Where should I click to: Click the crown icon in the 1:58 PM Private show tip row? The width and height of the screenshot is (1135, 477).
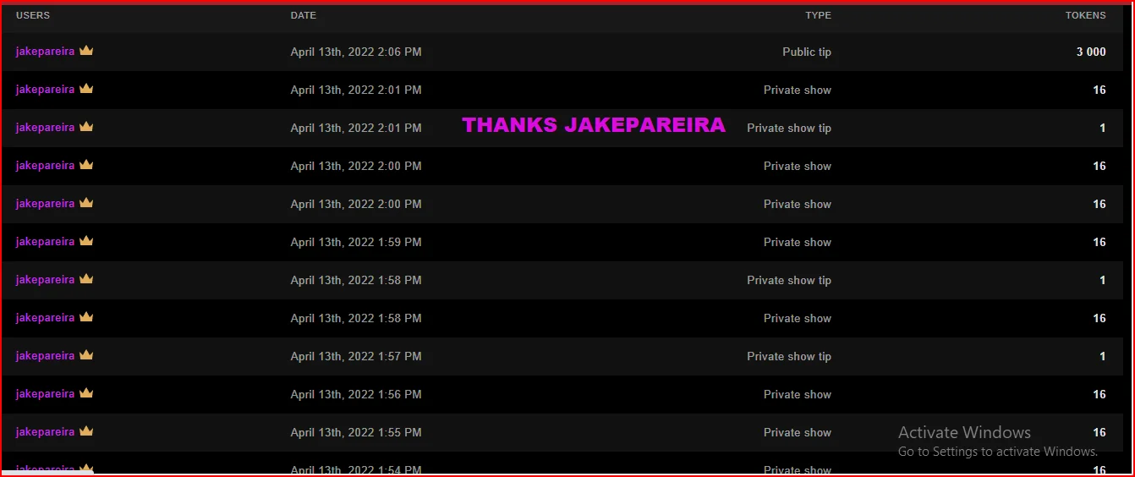point(86,279)
